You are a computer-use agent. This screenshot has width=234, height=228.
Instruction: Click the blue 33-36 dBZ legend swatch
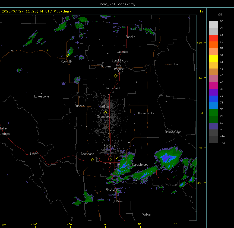click(213, 99)
